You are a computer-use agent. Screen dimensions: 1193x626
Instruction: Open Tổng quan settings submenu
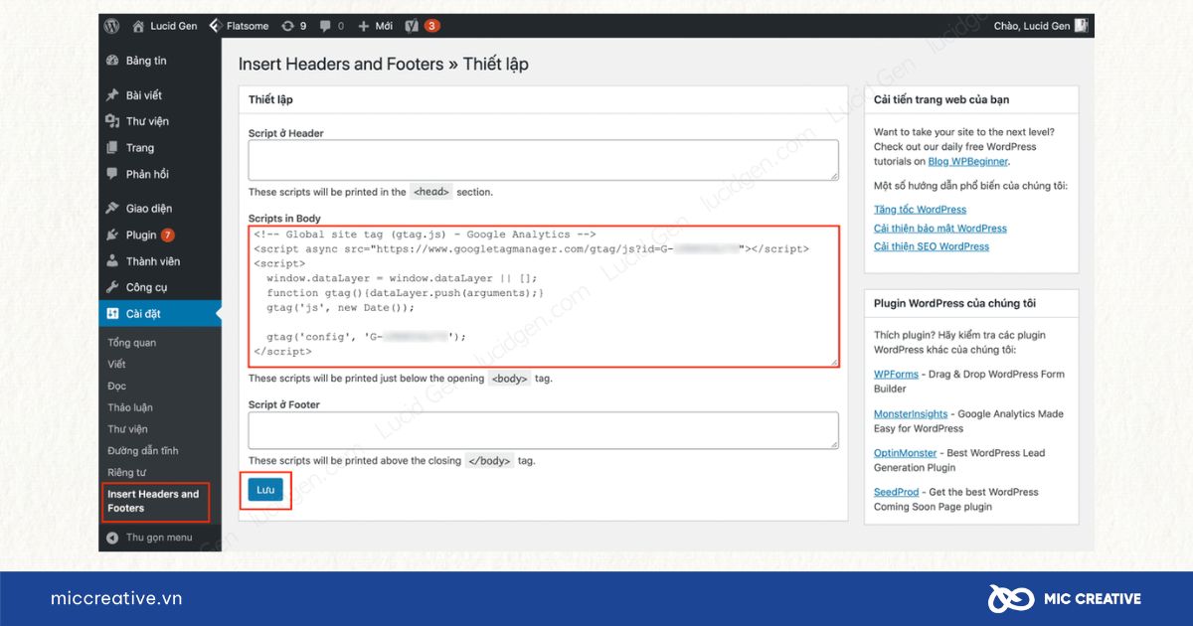pos(132,343)
